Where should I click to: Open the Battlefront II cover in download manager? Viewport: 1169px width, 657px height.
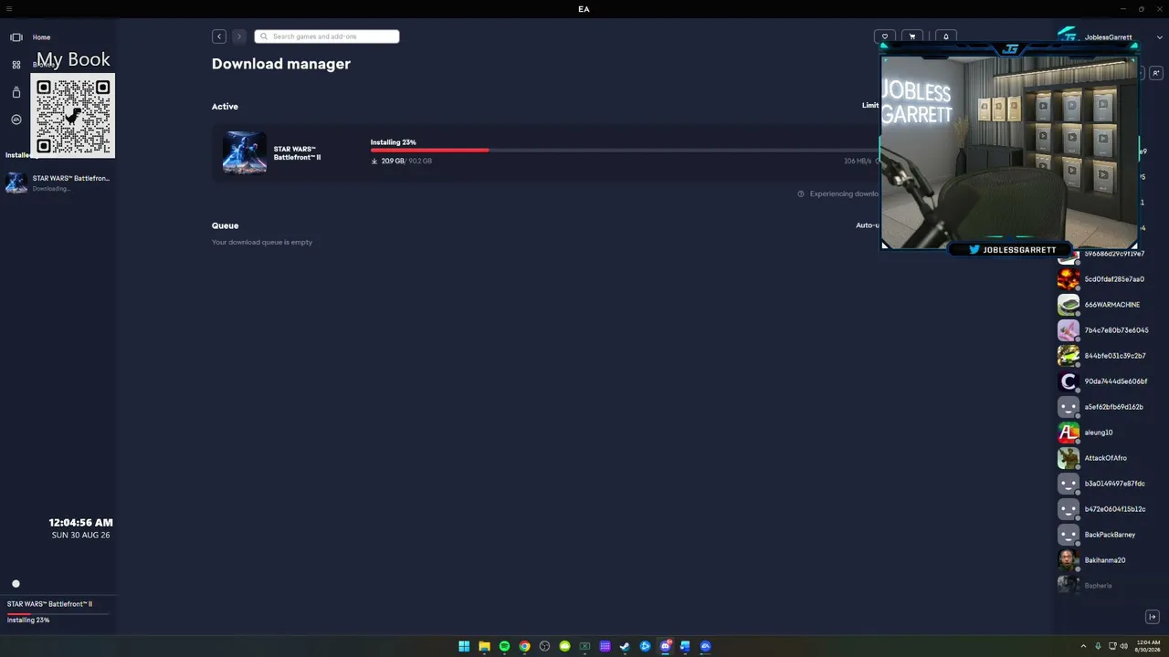tap(245, 152)
